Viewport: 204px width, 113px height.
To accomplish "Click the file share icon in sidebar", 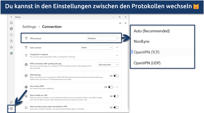I will click(x=11, y=41).
